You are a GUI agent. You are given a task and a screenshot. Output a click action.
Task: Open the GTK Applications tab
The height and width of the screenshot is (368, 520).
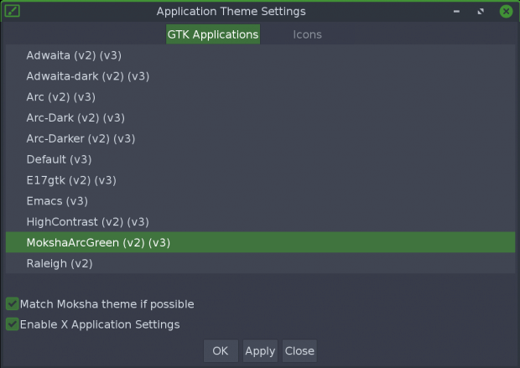tap(213, 34)
